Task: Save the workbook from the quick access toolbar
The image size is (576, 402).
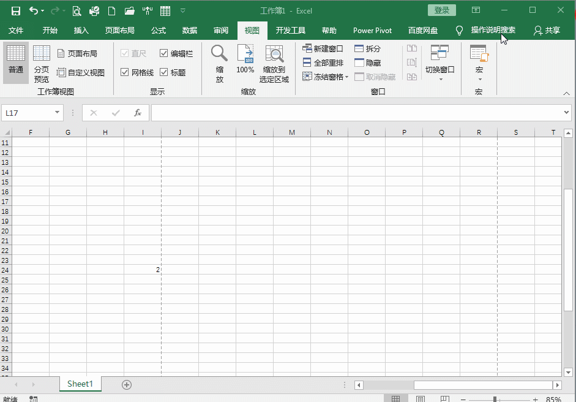Action: pyautogui.click(x=16, y=11)
